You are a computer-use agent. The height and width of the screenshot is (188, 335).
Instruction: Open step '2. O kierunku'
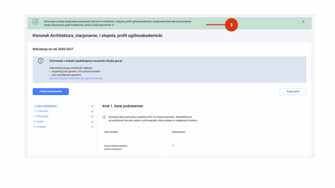(41, 111)
